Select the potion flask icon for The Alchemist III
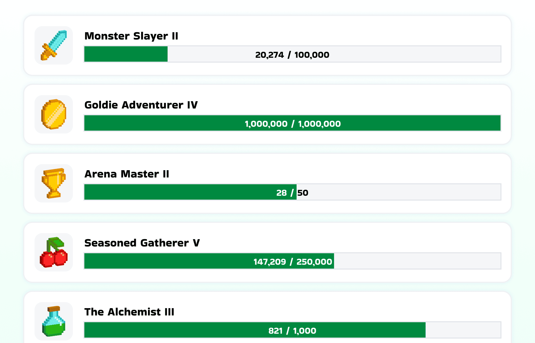Image resolution: width=535 pixels, height=343 pixels. pyautogui.click(x=53, y=321)
